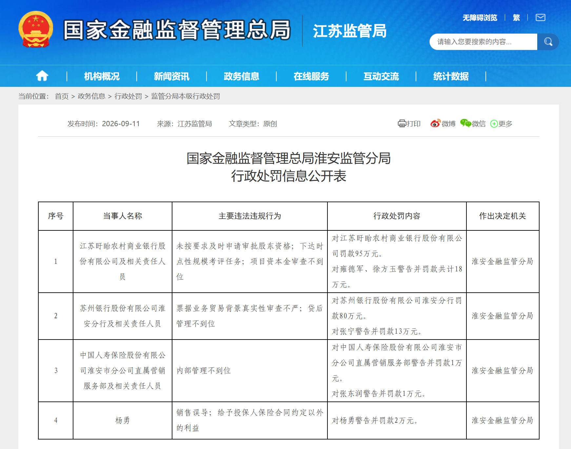Click the national emblem logo
Screen dimensions: 571x449
[36, 29]
